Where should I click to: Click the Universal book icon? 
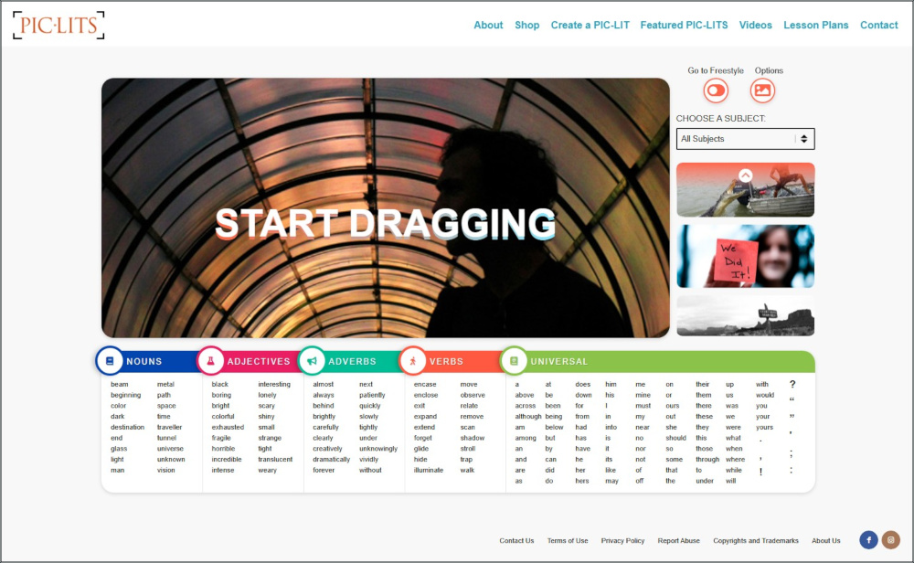[x=514, y=361]
